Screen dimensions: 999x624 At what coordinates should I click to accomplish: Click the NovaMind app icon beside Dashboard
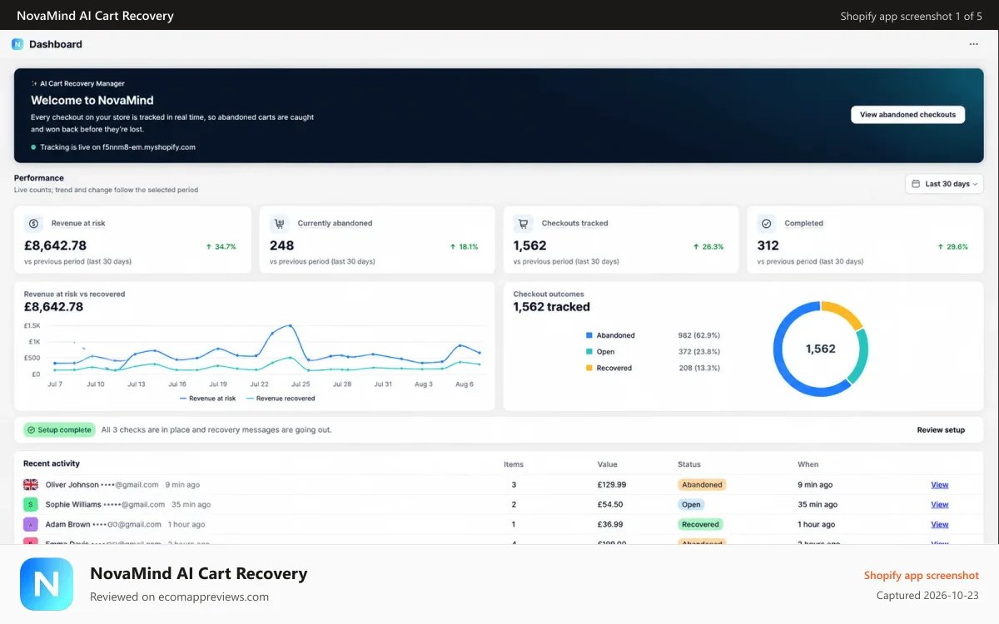coord(17,44)
